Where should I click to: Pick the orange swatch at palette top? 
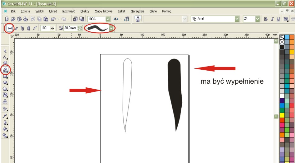292,37
